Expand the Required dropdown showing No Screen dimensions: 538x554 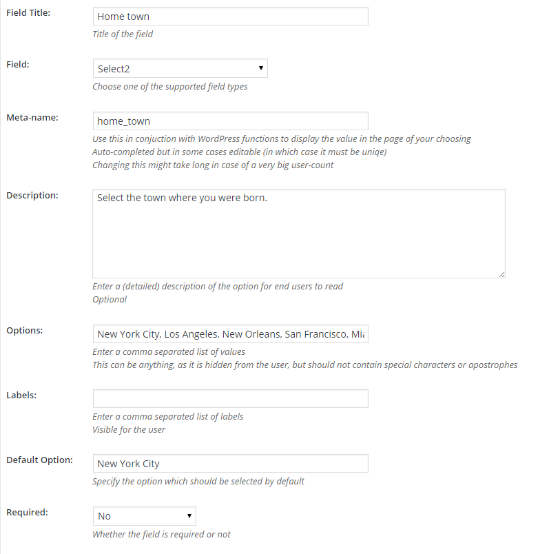click(x=144, y=516)
